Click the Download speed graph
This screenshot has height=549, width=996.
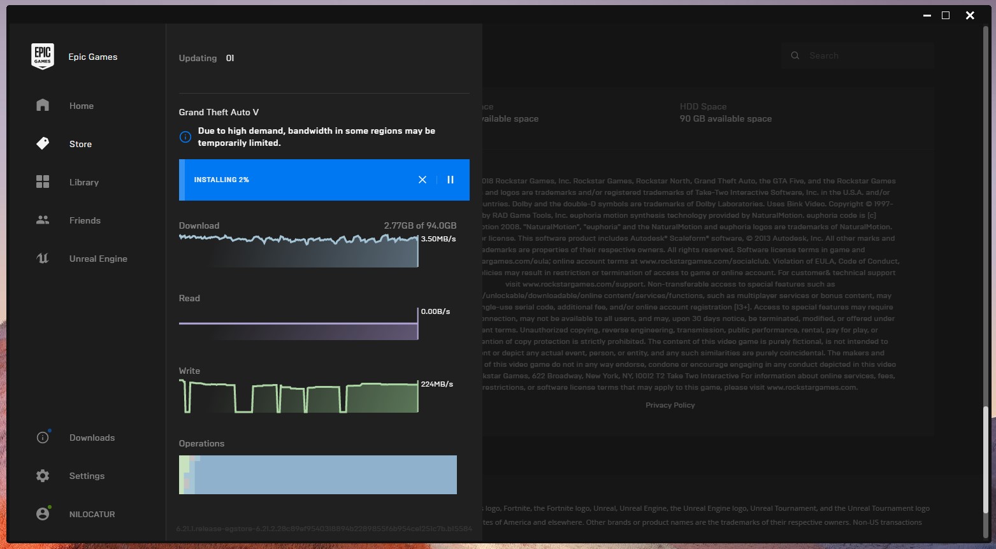coord(299,251)
